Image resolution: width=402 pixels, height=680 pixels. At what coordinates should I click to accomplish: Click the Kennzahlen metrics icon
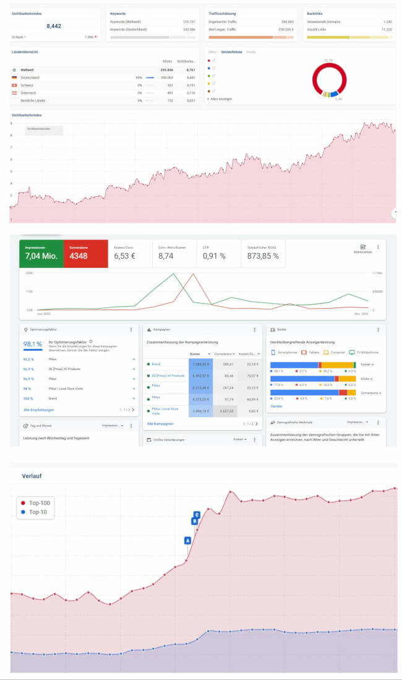point(363,246)
